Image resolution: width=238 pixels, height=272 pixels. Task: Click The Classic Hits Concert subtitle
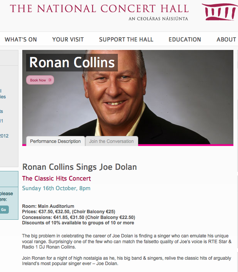coord(56,179)
